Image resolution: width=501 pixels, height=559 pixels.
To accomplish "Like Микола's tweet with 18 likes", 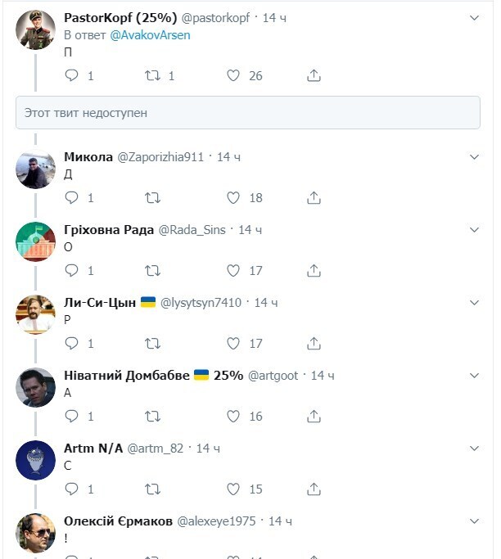I will point(233,197).
